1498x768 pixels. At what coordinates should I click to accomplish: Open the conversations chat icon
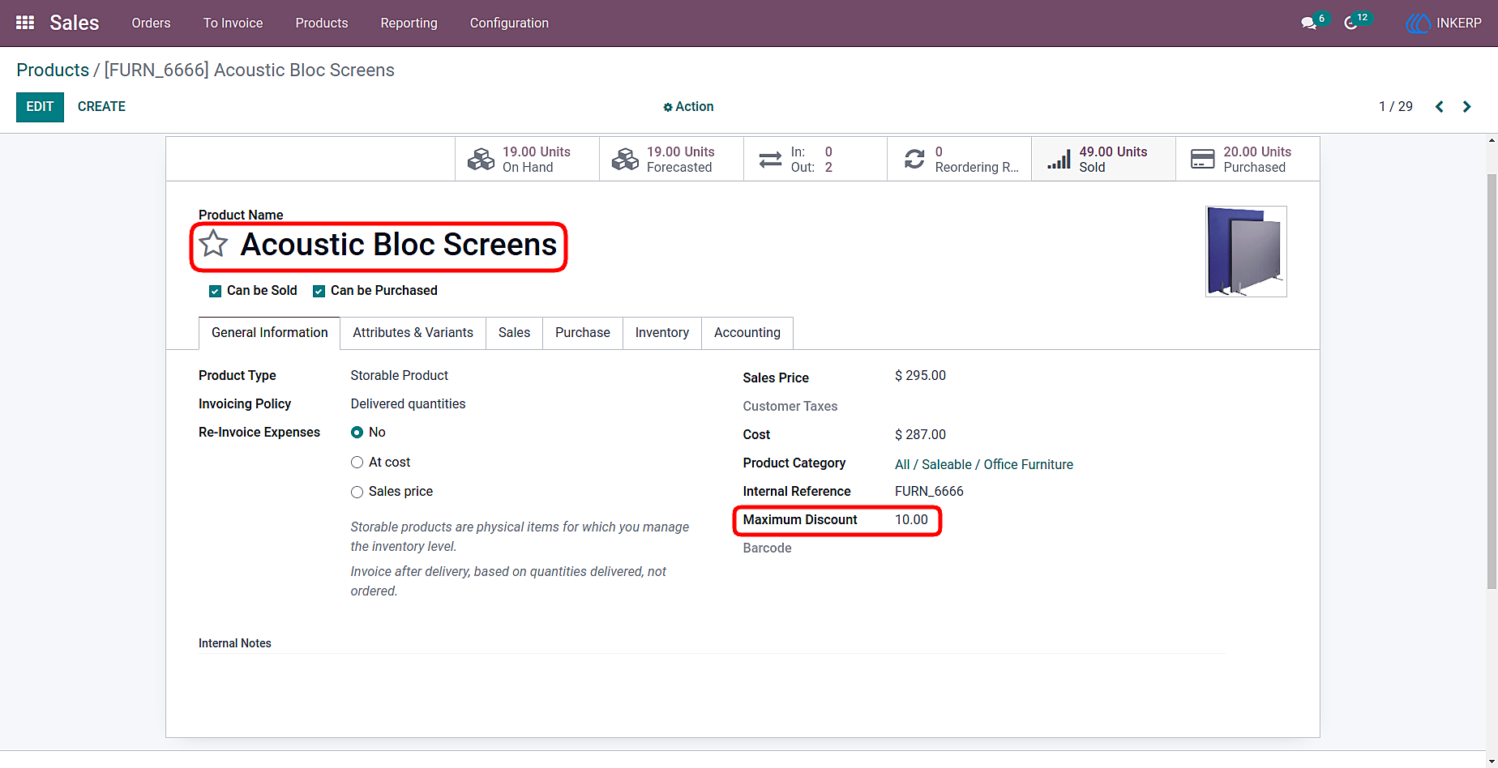click(x=1308, y=23)
